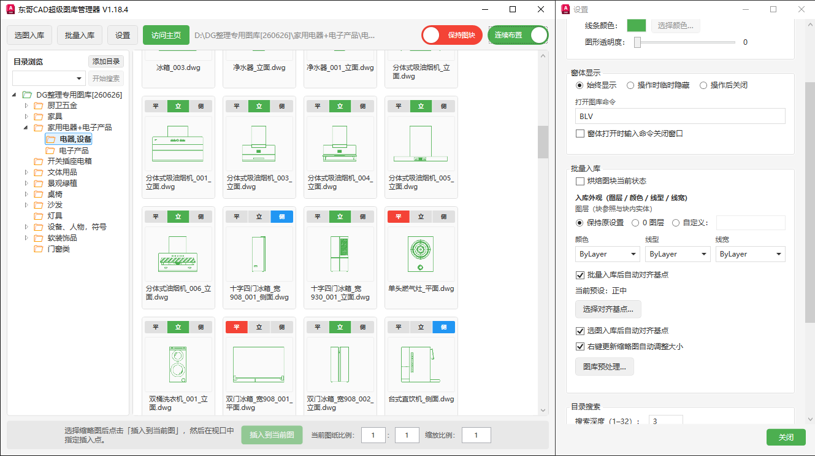Click the 访问主页 green button

point(166,35)
